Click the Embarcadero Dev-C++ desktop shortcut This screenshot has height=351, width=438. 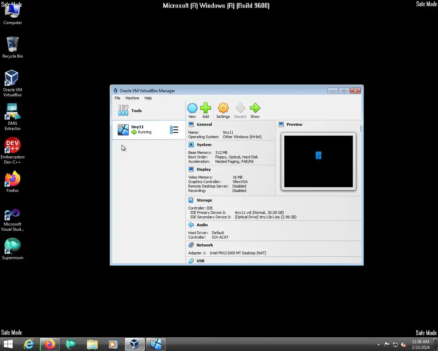tap(13, 150)
